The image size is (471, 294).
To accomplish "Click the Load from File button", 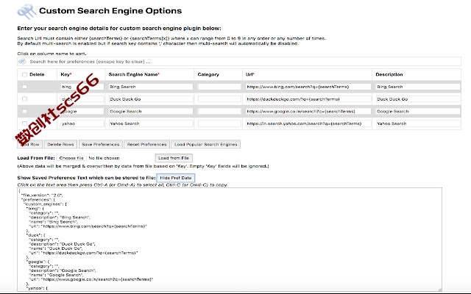I will pyautogui.click(x=174, y=158).
